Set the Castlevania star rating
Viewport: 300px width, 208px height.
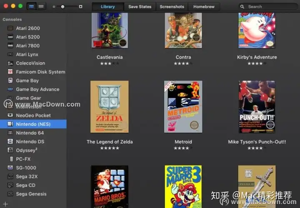[110, 63]
